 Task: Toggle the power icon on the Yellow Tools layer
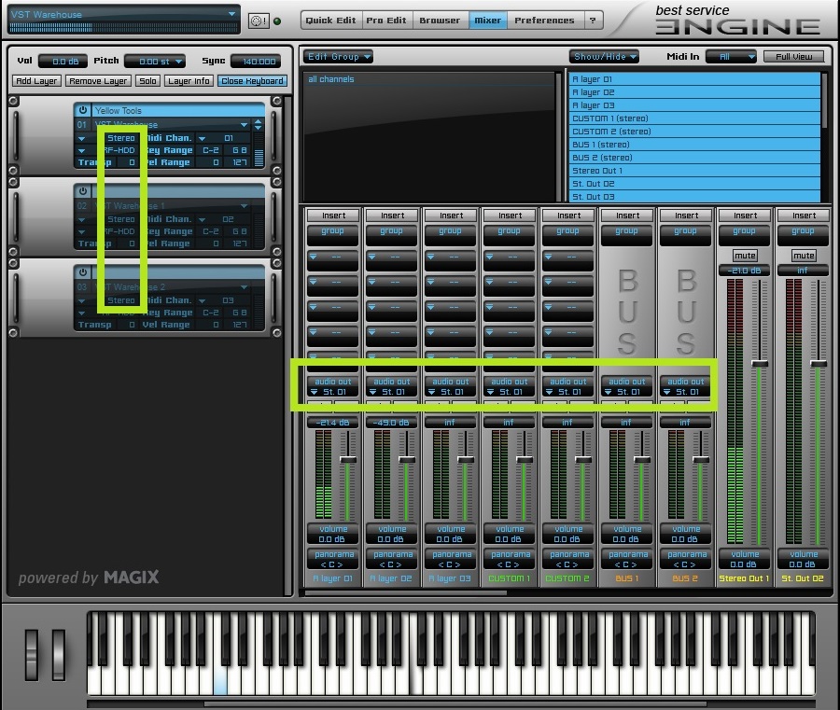[83, 110]
